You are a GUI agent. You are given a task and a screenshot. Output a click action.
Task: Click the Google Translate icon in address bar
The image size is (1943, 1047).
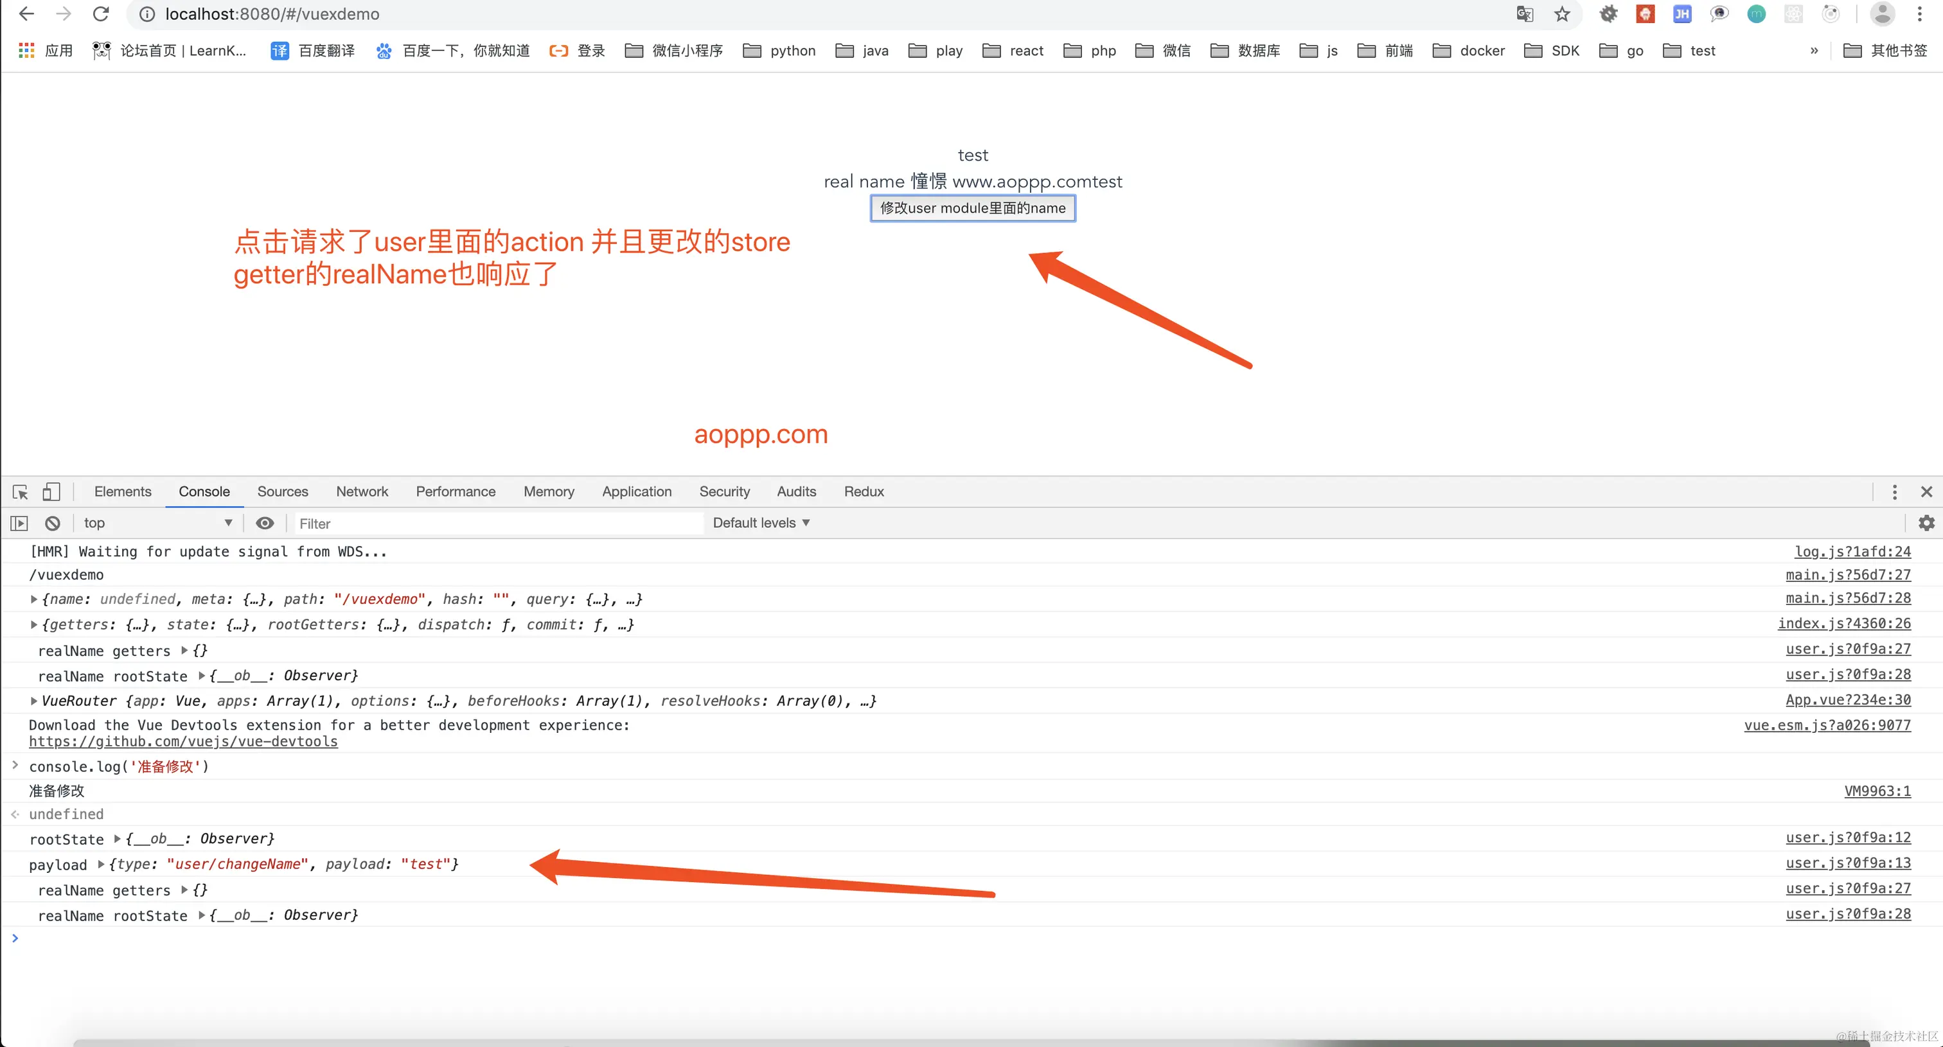[x=1524, y=14]
